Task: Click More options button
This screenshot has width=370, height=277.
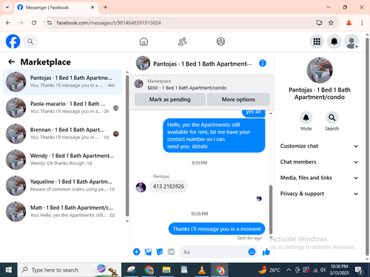Action: [238, 100]
